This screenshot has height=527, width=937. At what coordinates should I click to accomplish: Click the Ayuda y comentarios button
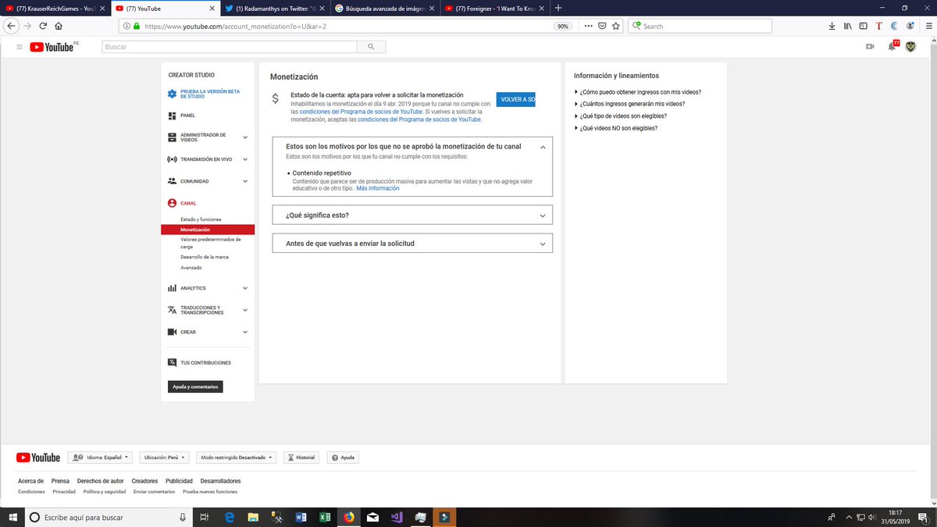coord(195,386)
